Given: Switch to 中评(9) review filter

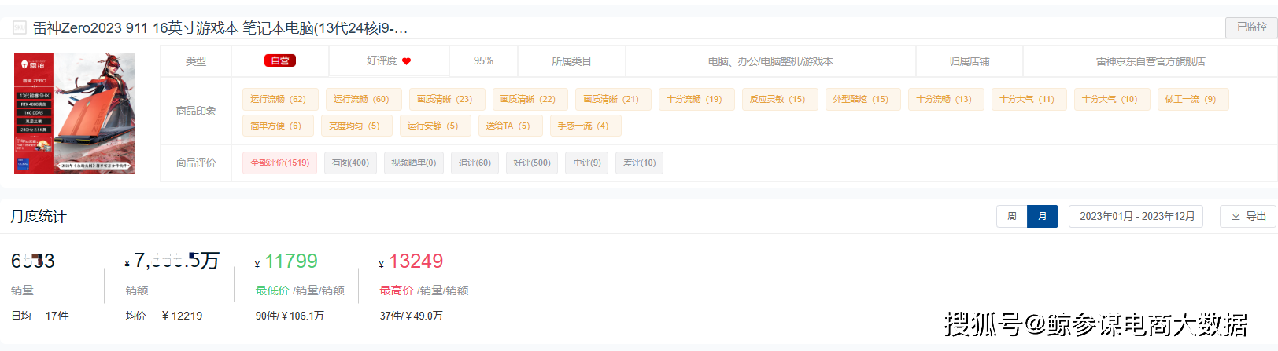Looking at the screenshot, I should 587,163.
